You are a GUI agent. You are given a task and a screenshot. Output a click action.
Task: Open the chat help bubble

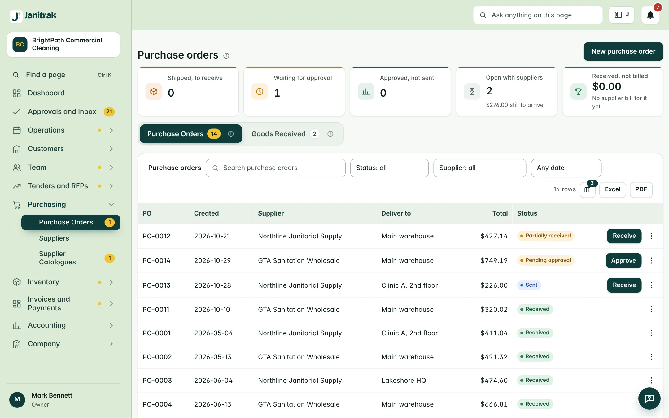coord(649,398)
